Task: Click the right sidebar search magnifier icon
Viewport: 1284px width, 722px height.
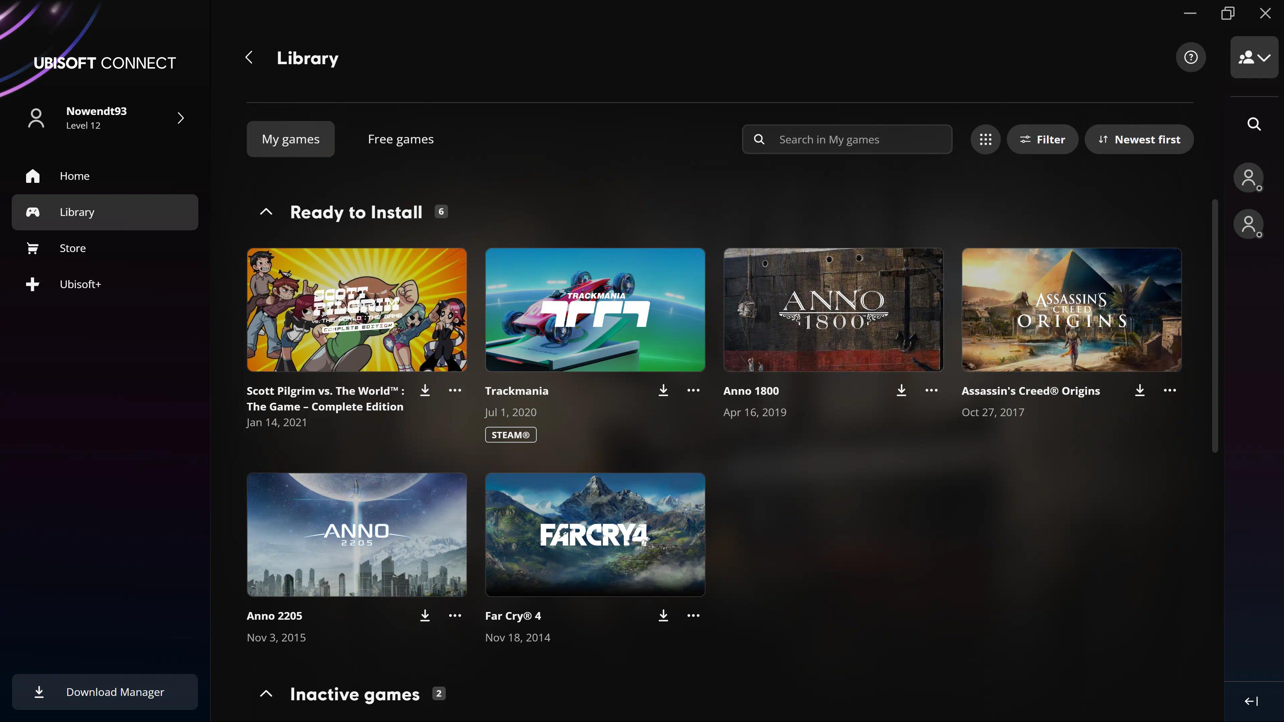Action: (1254, 124)
